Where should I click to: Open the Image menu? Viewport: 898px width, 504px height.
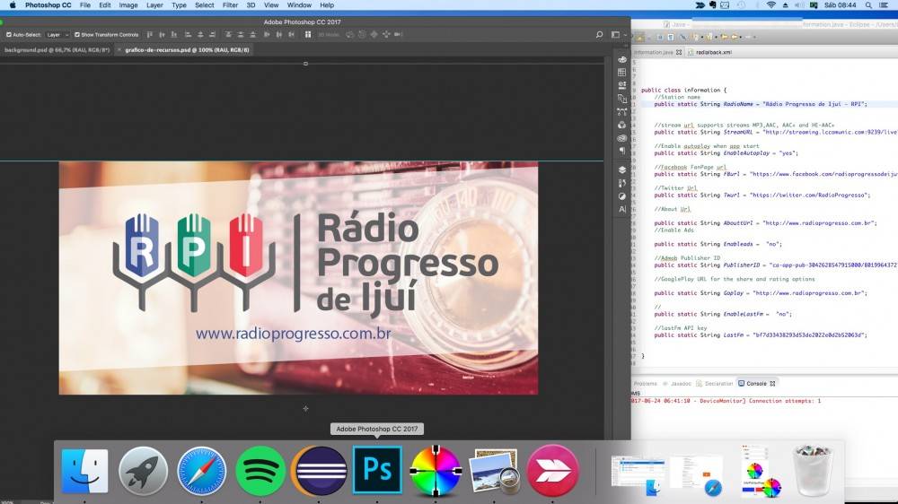128,5
